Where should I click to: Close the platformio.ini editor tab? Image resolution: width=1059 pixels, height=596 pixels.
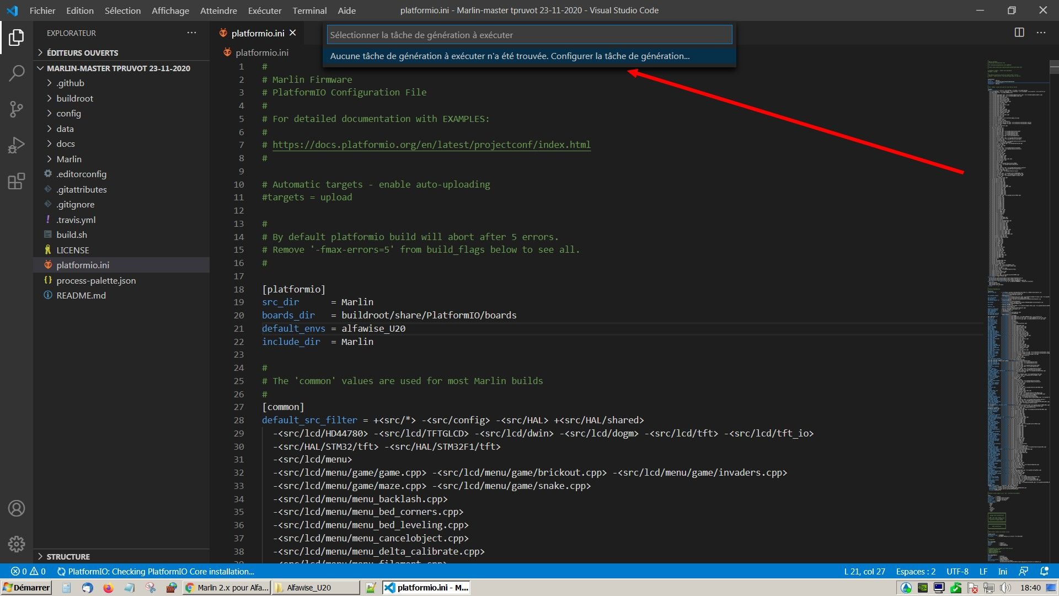293,33
